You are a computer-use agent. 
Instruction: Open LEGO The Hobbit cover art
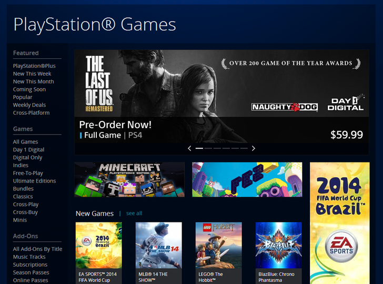[x=219, y=245]
